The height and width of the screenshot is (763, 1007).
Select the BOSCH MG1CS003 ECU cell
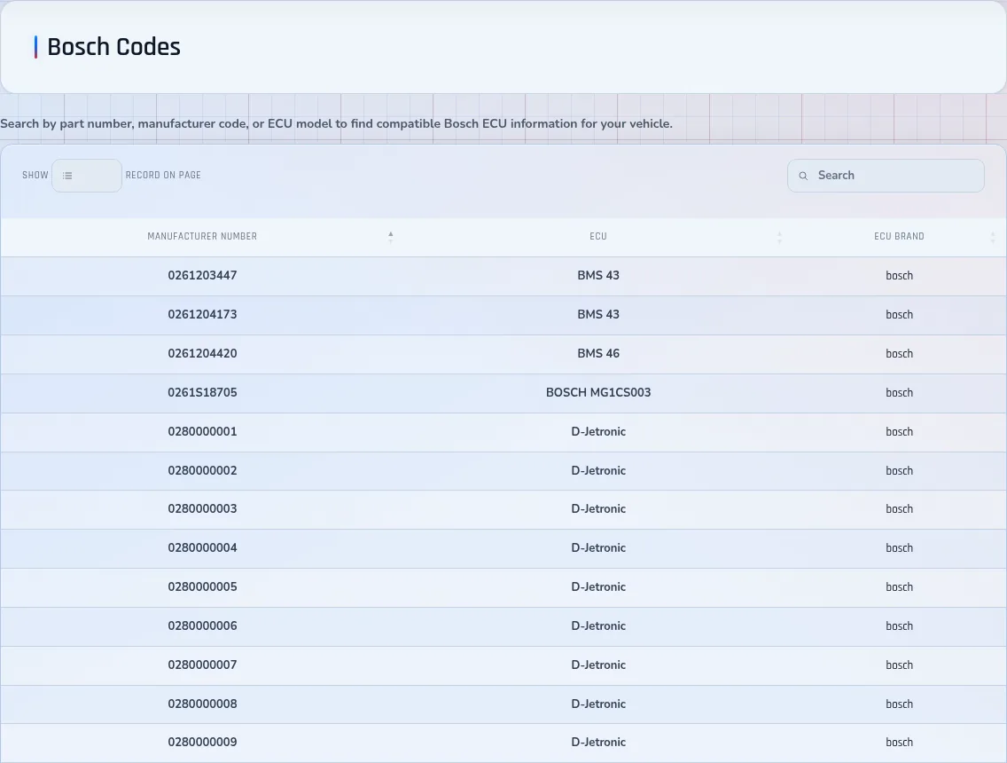(x=597, y=393)
